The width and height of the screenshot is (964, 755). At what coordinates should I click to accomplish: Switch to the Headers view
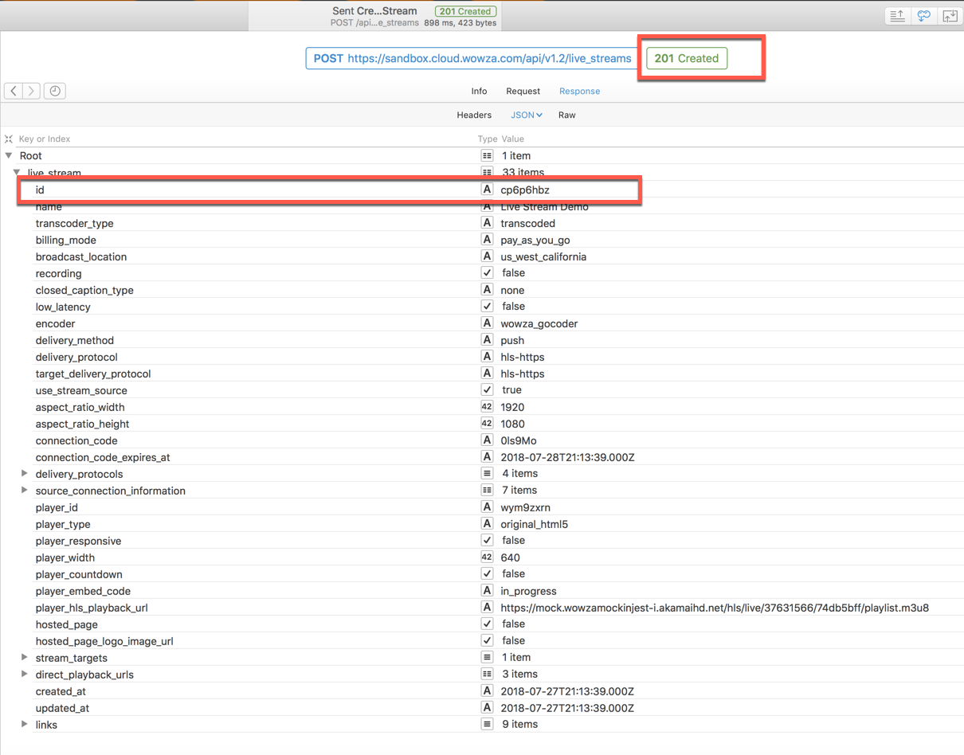[x=474, y=115]
